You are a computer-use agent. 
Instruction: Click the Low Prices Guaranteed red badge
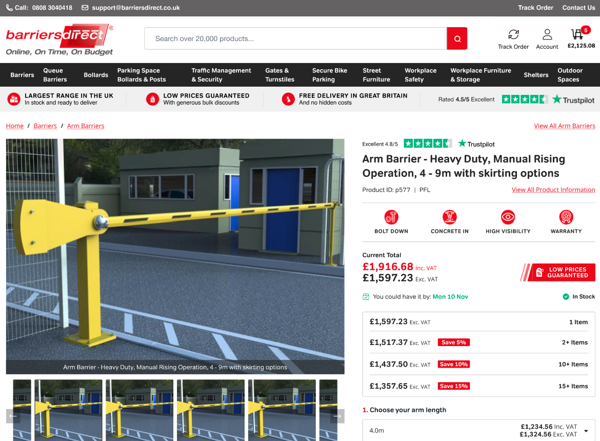coord(557,272)
